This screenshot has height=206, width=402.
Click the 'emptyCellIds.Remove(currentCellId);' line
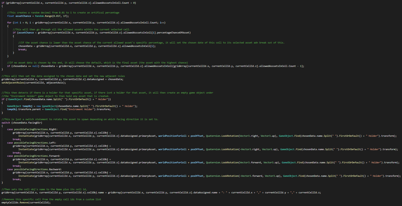[x=26, y=203]
